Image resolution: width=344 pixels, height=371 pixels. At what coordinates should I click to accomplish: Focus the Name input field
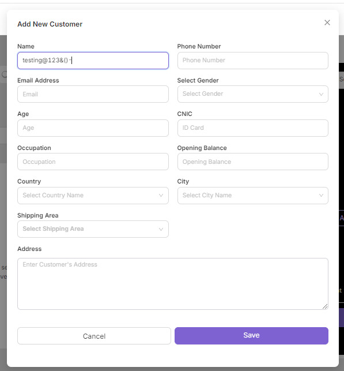(93, 61)
